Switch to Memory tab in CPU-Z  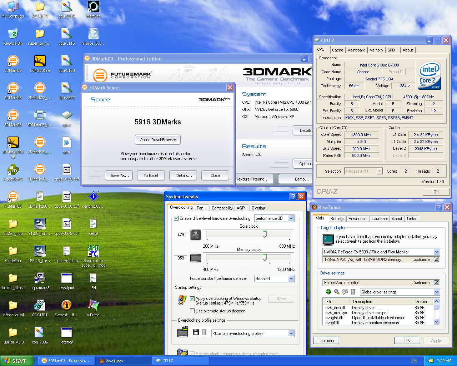[376, 50]
